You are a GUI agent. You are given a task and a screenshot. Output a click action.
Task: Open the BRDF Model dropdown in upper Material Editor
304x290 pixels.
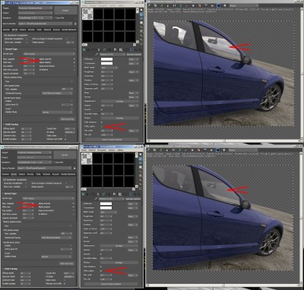click(x=109, y=68)
